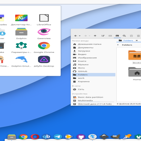Click the greyed delete trash toolbar icon
141x141 pixels.
click(139, 36)
